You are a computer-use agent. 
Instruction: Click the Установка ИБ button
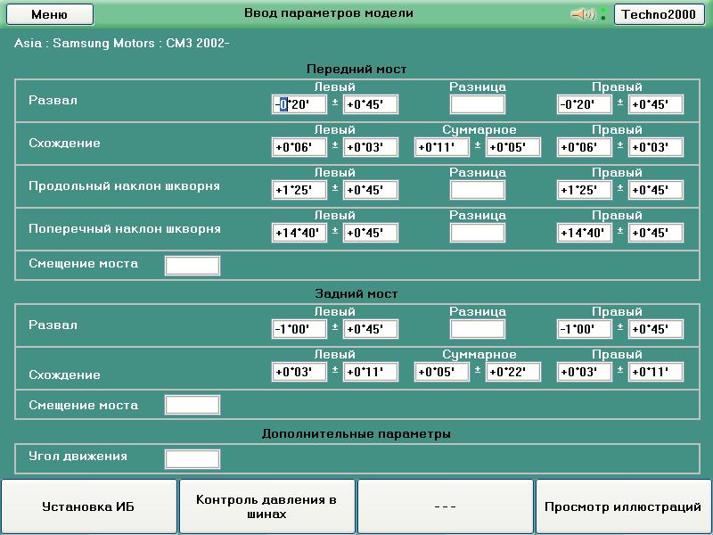[88, 506]
